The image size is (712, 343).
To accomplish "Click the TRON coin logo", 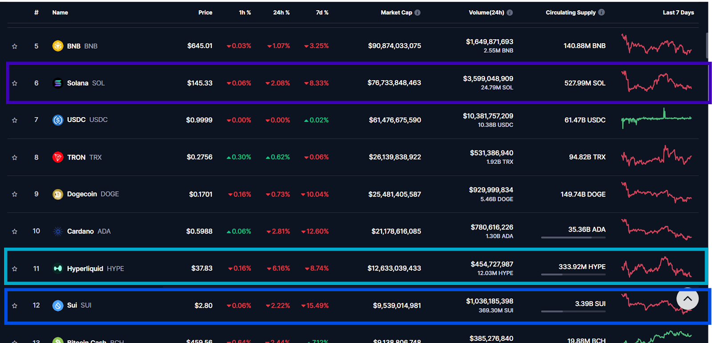I will tap(58, 157).
